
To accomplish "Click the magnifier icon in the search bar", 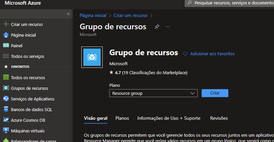I will pos(189,3).
